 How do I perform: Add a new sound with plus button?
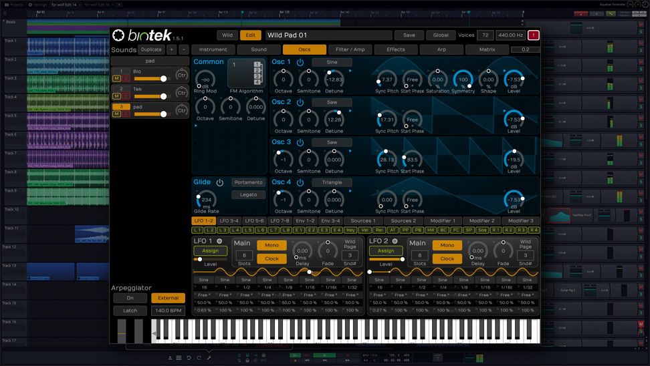point(171,49)
